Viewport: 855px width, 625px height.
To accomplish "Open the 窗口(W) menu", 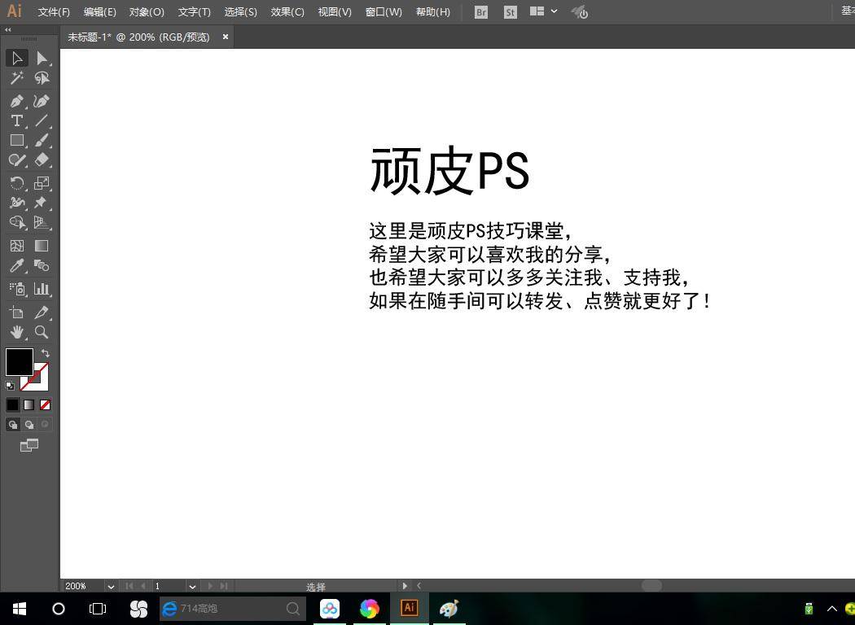I will coord(384,12).
